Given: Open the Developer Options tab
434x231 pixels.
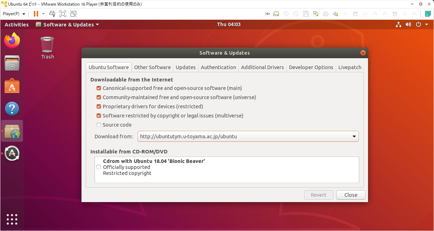Looking at the screenshot, I should pyautogui.click(x=311, y=67).
